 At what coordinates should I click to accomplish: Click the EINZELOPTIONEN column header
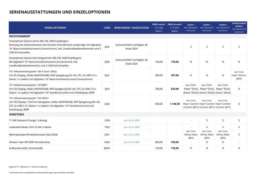pyautogui.click(x=56, y=27)
